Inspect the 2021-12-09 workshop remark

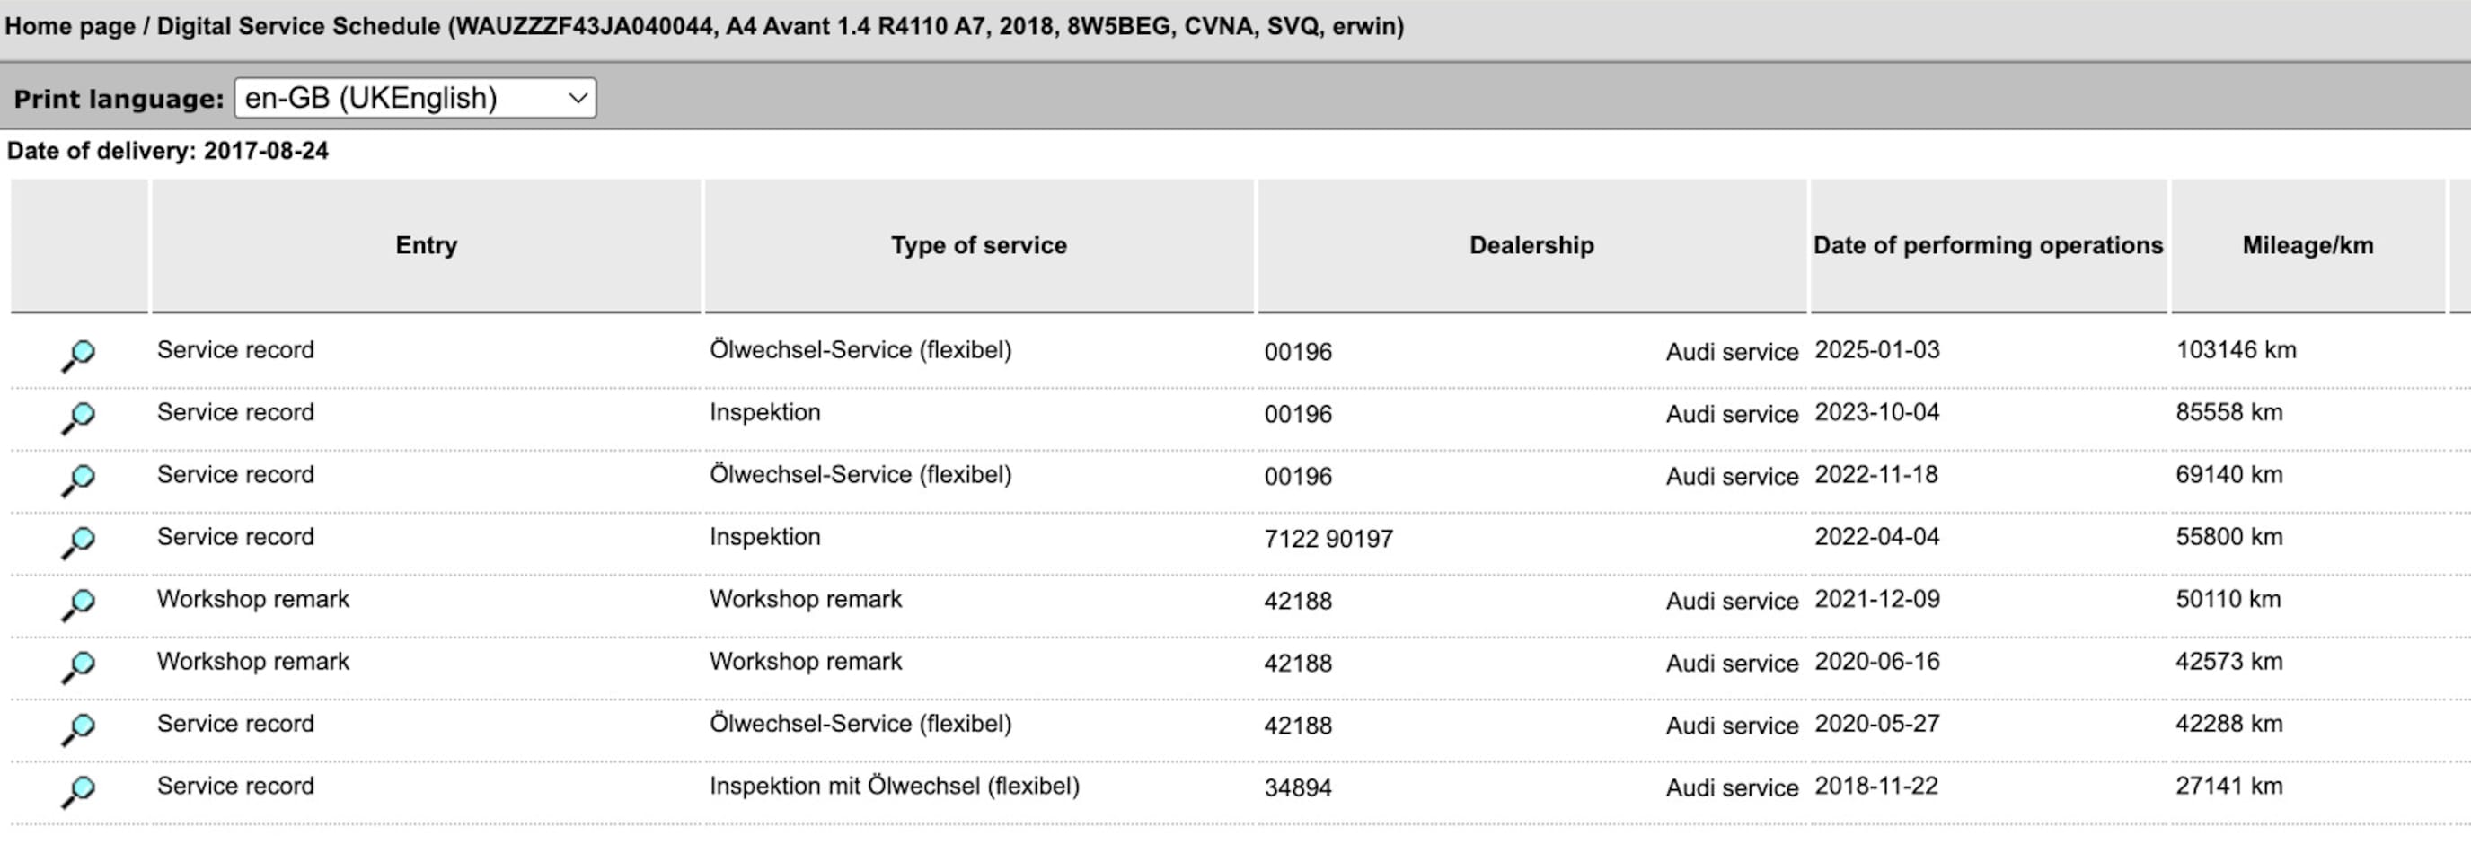(79, 603)
